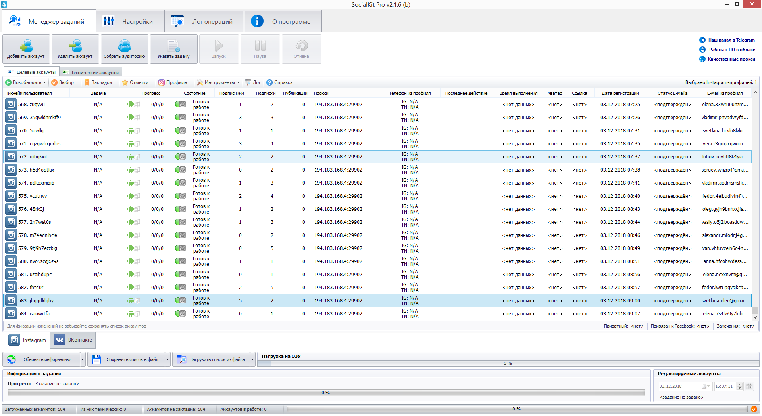762x416 pixels.
Task: Expand arrow next to Обновить информацию
Action: [83, 359]
